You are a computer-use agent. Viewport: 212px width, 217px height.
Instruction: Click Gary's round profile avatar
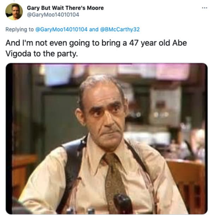[x=14, y=12]
